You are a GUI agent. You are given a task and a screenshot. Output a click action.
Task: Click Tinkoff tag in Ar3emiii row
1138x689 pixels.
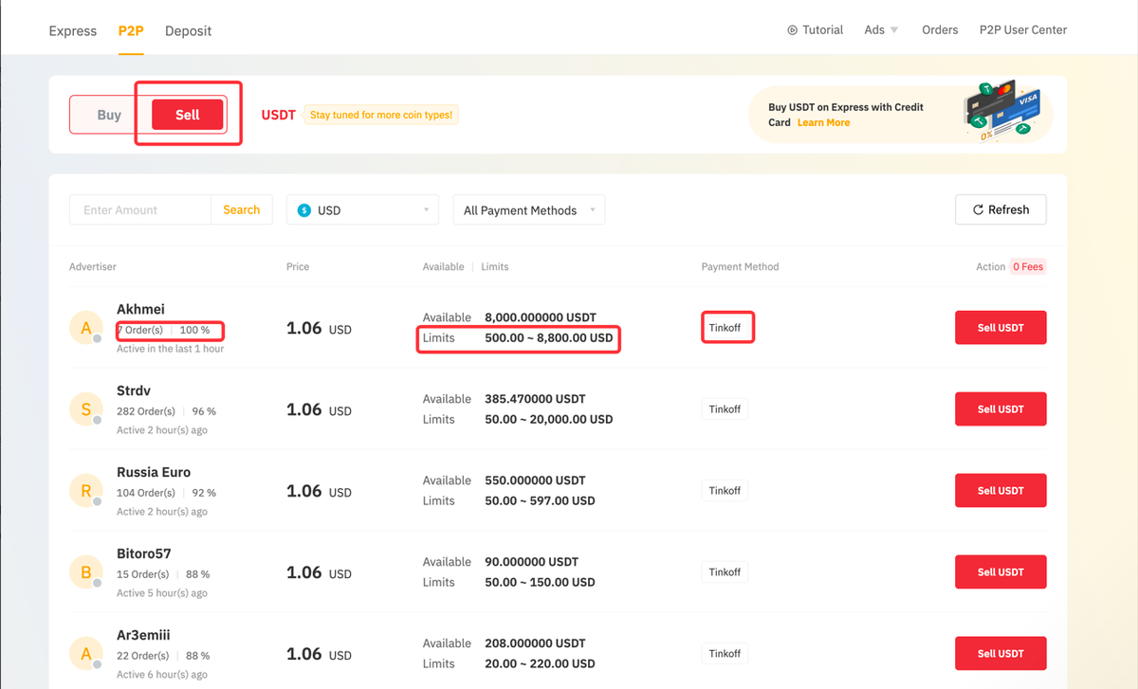(x=725, y=654)
